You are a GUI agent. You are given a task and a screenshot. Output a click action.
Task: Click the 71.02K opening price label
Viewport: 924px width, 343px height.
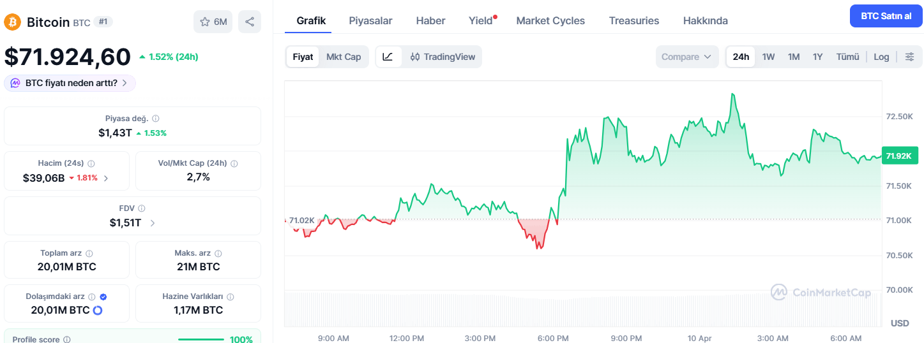tap(301, 221)
